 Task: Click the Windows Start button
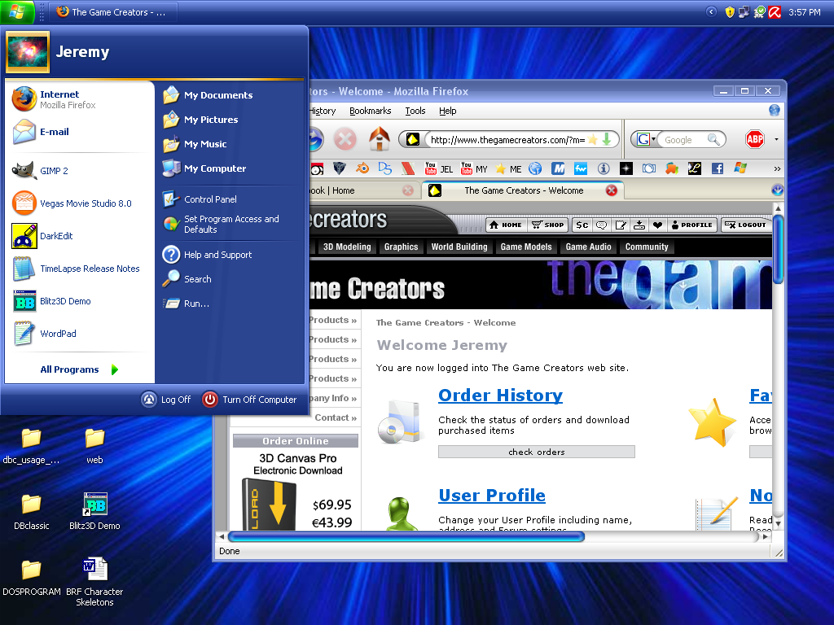(x=17, y=11)
